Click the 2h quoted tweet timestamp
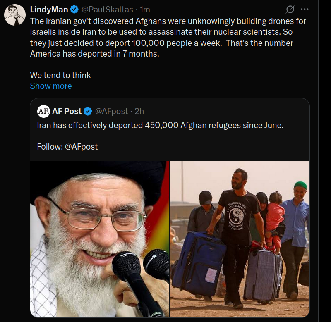The image size is (331, 322). (x=139, y=111)
